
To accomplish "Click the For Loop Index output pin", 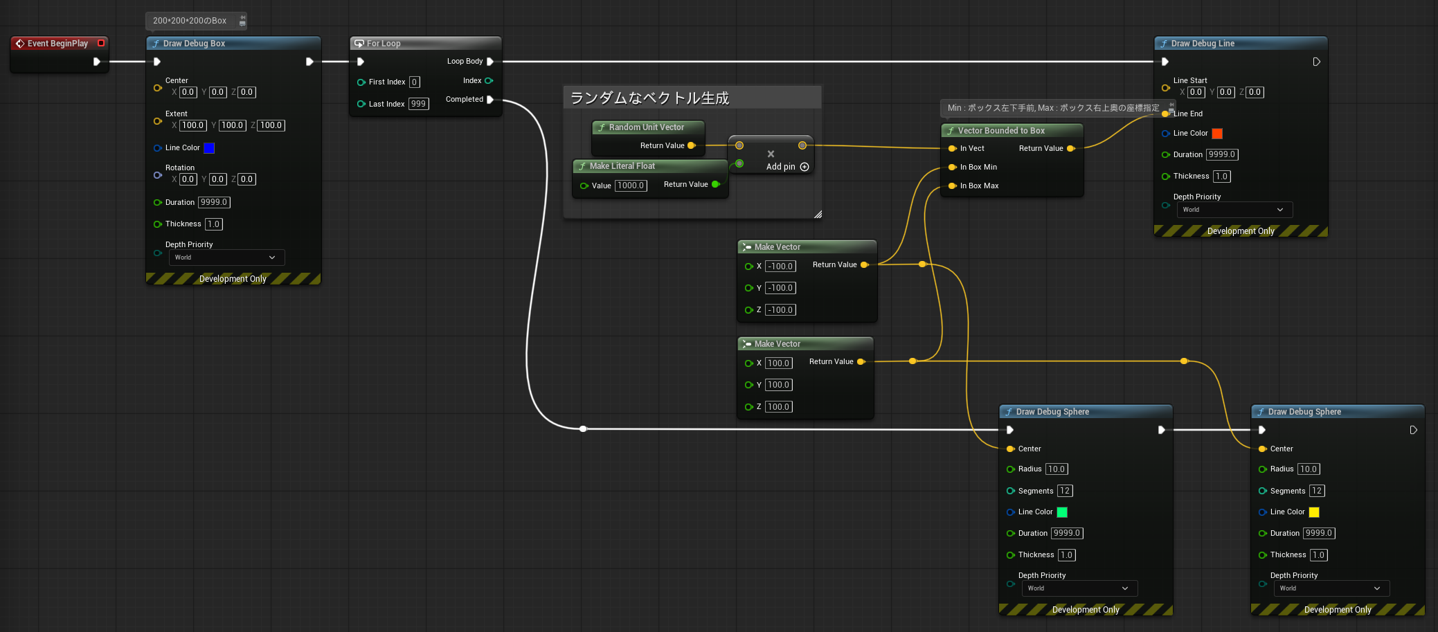I will 489,81.
